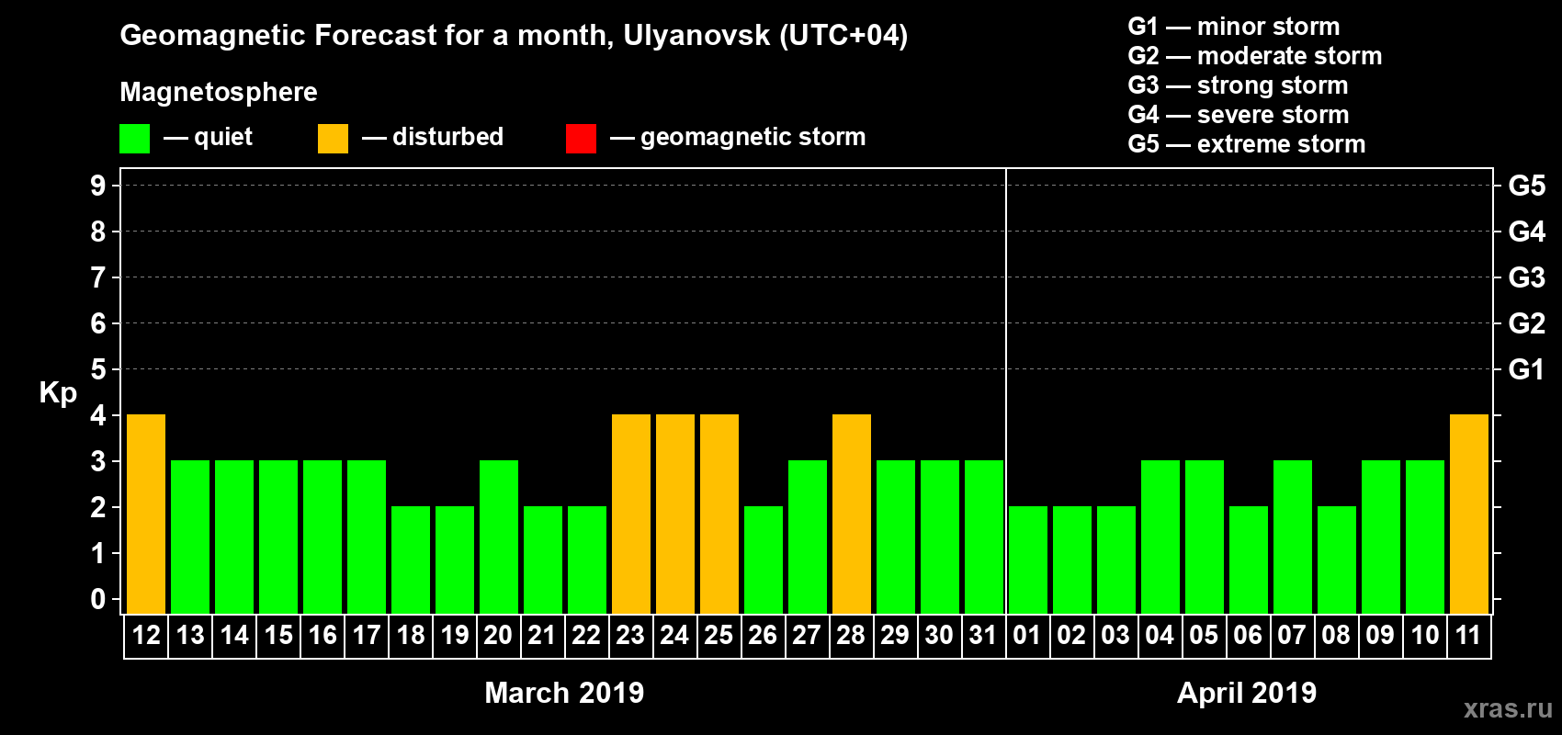Viewport: 1562px width, 735px height.
Task: Click the green bar for April 01
Action: point(1028,560)
